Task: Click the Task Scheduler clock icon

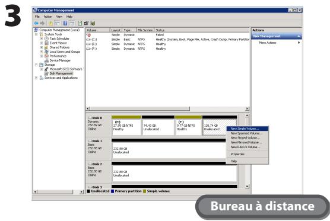Action: click(x=46, y=39)
